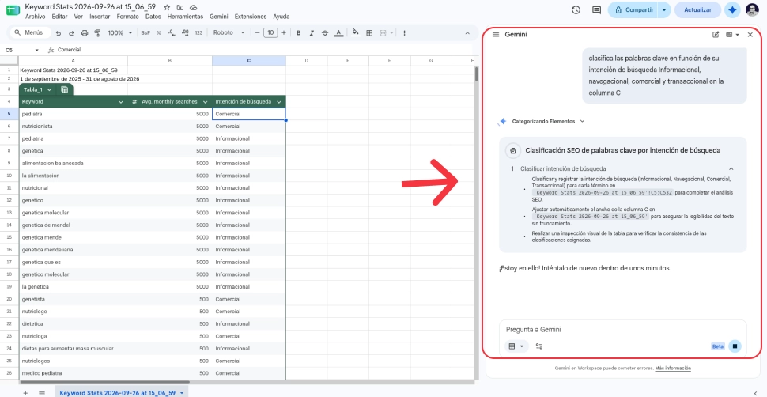Open the Insertar menu
This screenshot has width=767, height=397.
click(100, 16)
